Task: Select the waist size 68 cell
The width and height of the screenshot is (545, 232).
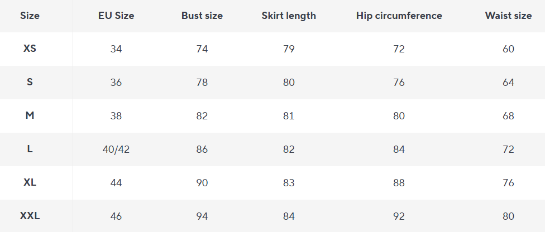Action: tap(508, 116)
